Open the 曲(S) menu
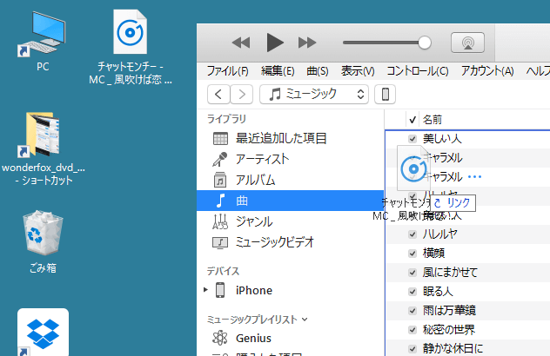 318,71
